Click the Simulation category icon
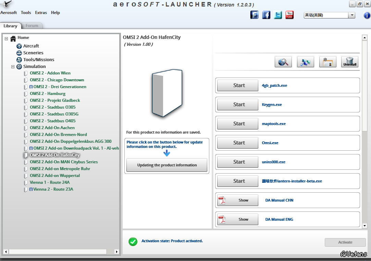 (19, 67)
